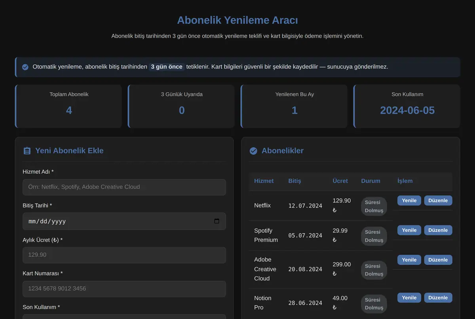Click the price 49.00 ₺

340,303
